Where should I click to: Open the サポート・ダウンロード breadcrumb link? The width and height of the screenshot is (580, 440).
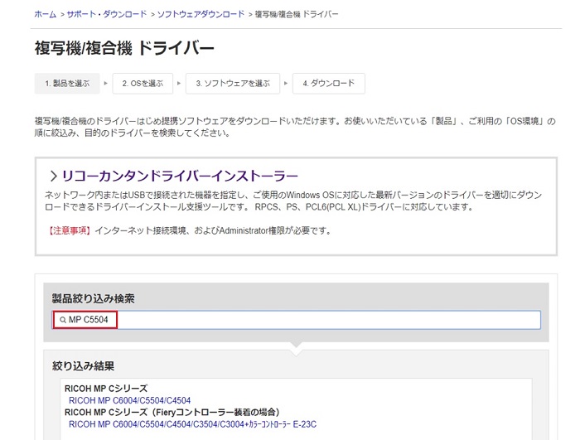point(107,14)
